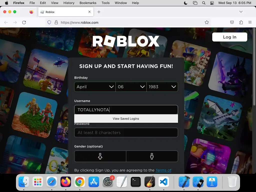Open the Window menu
Screen dimensions: 256x192
[x=121, y=3]
